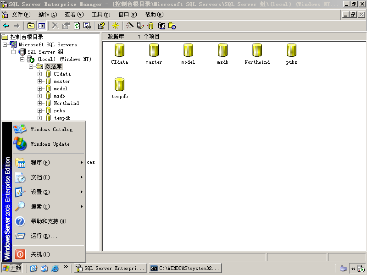
Task: Switch to SQL Server Enterprise taskbar button
Action: point(111,268)
